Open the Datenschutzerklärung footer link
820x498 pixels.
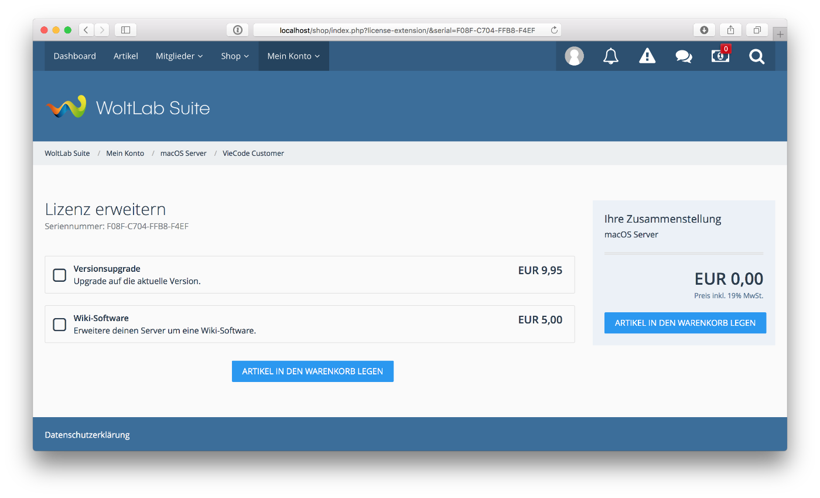[87, 435]
